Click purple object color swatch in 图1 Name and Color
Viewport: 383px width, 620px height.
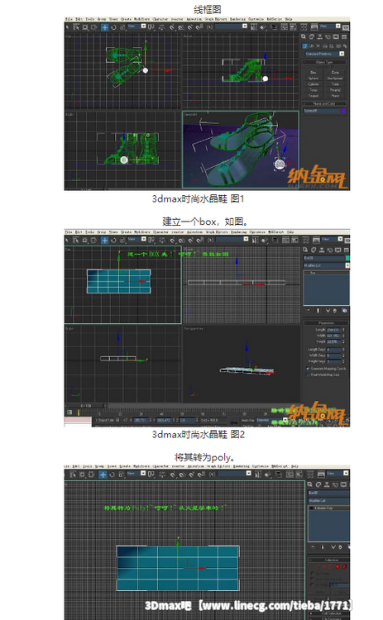tap(343, 111)
